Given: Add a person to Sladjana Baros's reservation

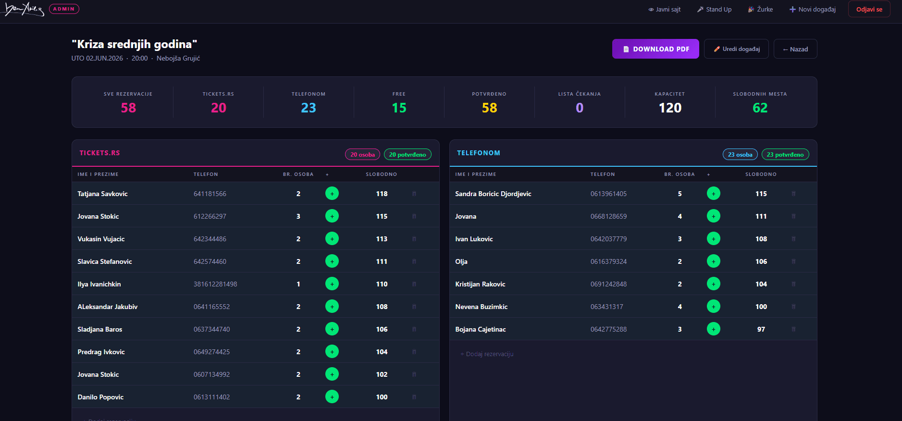Looking at the screenshot, I should coord(332,329).
